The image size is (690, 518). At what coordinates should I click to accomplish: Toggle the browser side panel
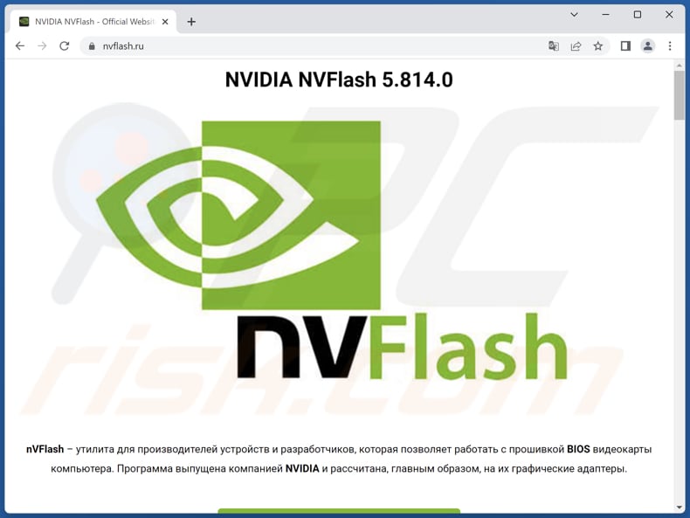(x=625, y=45)
